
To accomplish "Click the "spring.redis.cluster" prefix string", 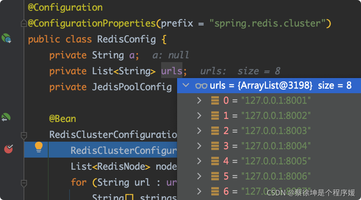I will pyautogui.click(x=267, y=23).
